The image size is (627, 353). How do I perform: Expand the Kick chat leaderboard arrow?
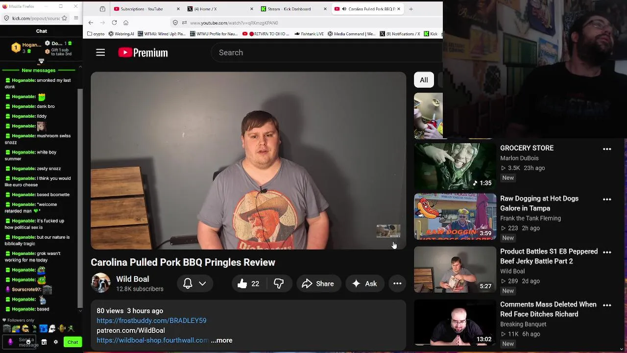(x=41, y=61)
